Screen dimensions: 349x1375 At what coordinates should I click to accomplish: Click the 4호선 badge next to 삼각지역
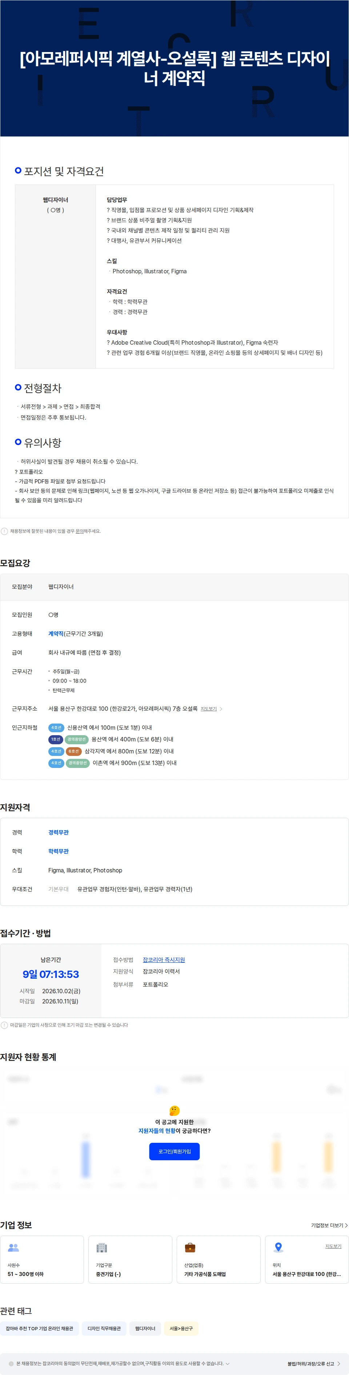[x=56, y=751]
